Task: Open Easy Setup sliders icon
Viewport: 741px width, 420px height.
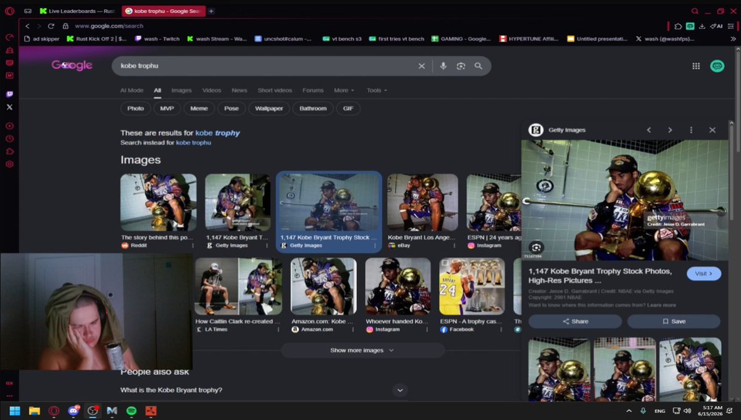Action: click(731, 26)
